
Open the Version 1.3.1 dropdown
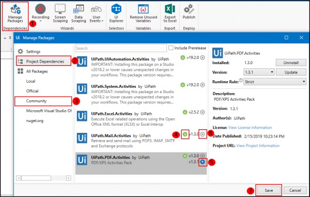(259, 72)
